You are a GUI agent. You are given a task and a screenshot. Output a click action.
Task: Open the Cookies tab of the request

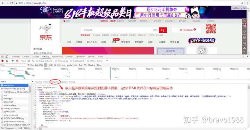(x=64, y=82)
